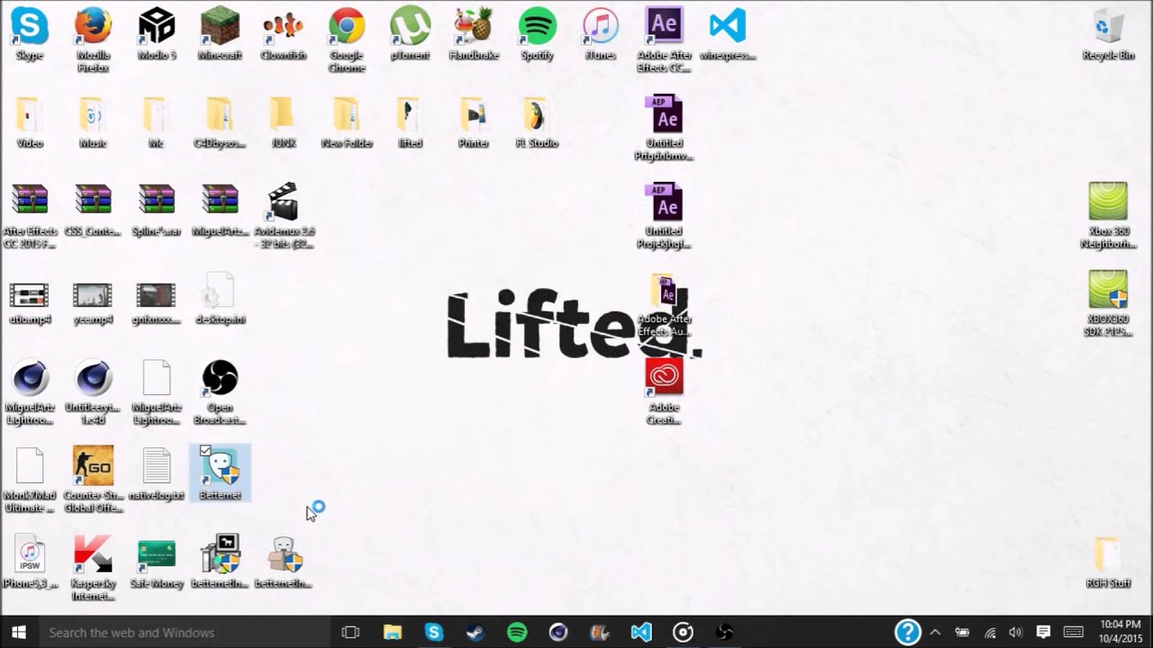Image resolution: width=1153 pixels, height=648 pixels.
Task: Select the Xbox 360 Neighborhood icon
Action: (x=1108, y=217)
